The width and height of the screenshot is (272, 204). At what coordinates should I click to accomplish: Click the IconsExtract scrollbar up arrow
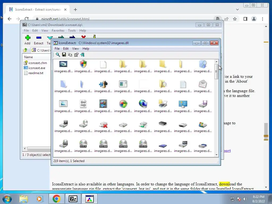[216, 62]
